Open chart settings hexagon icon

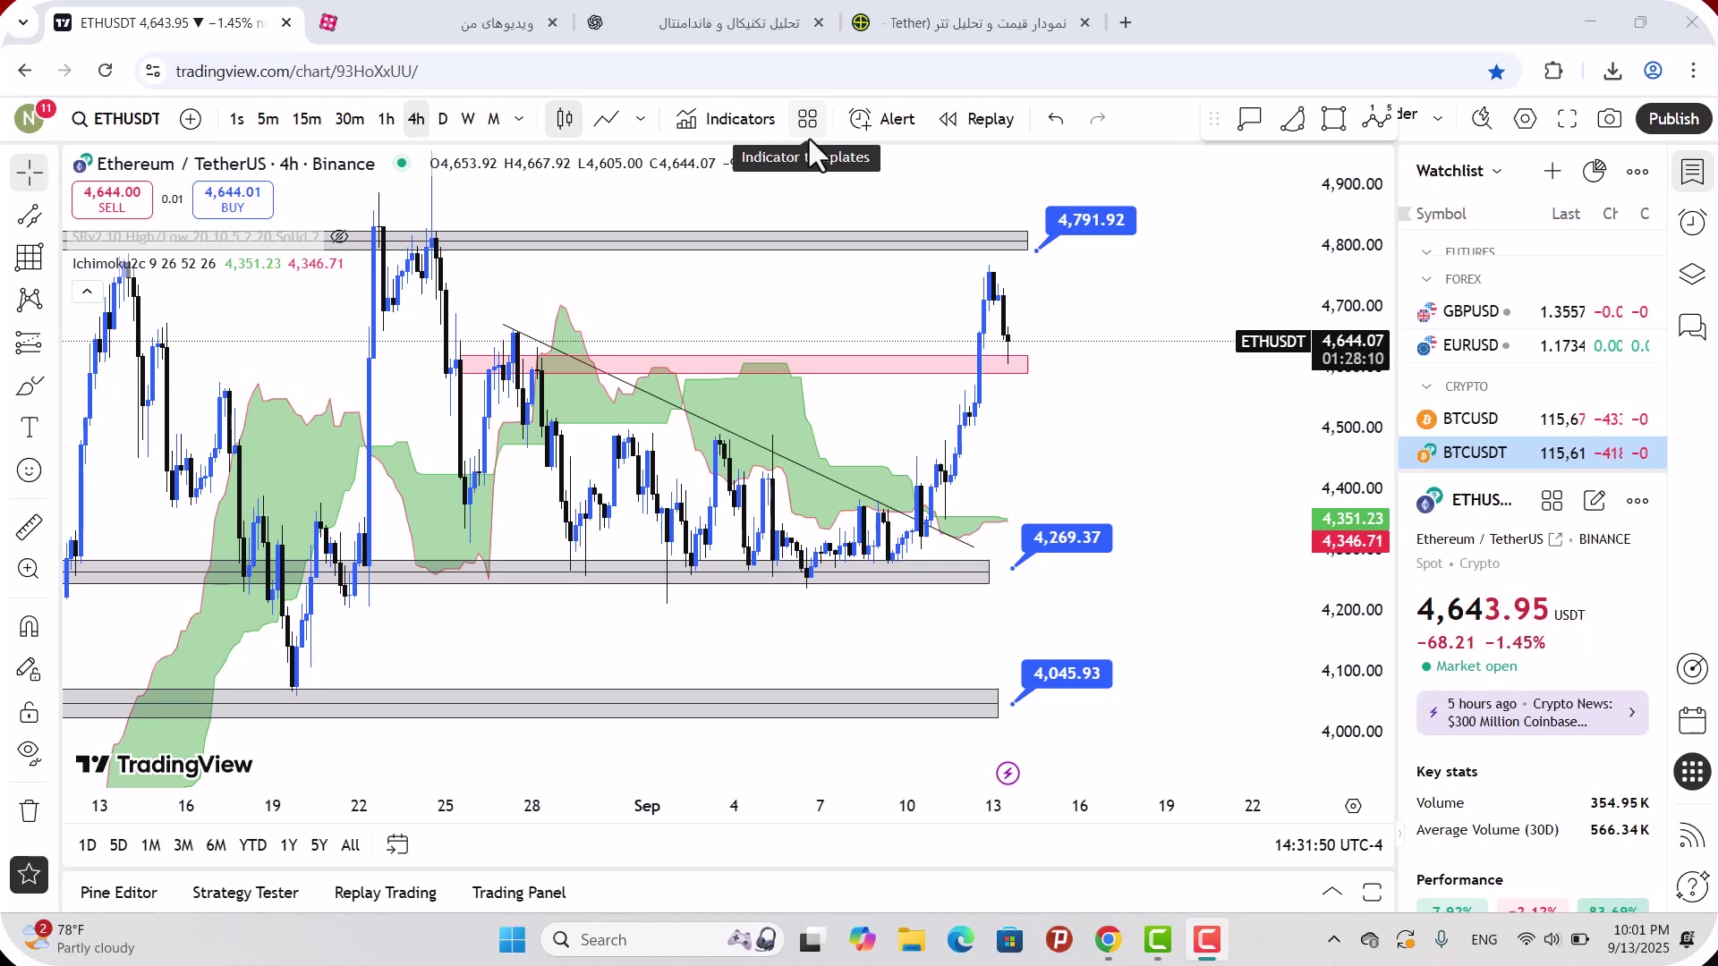point(1526,119)
